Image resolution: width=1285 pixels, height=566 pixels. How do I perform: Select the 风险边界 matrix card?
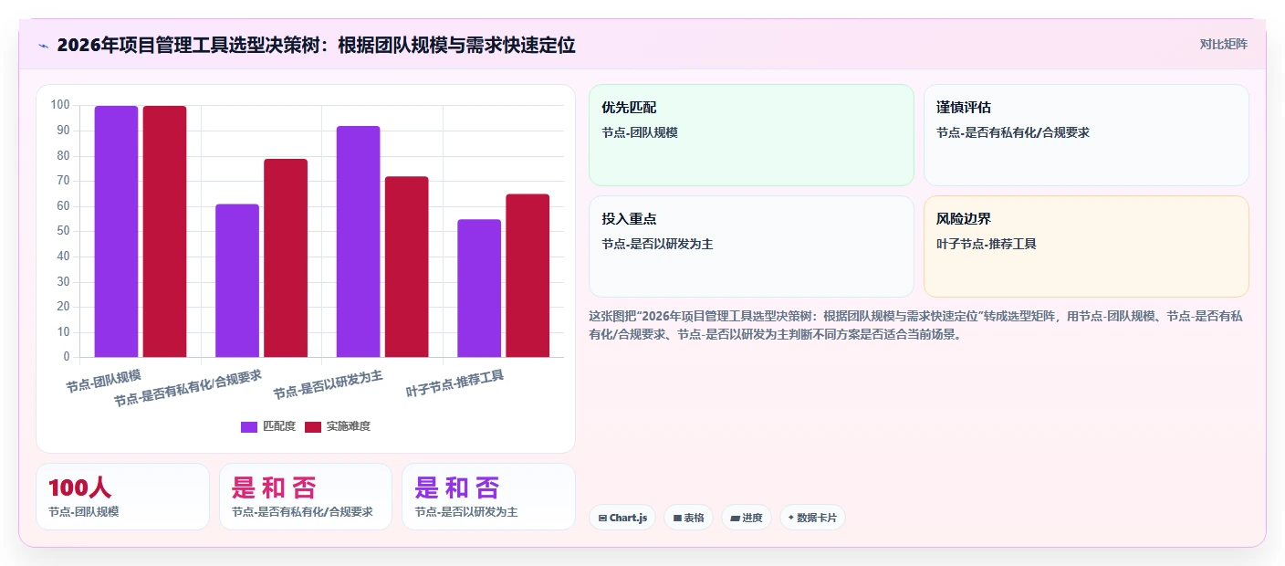pos(1086,246)
